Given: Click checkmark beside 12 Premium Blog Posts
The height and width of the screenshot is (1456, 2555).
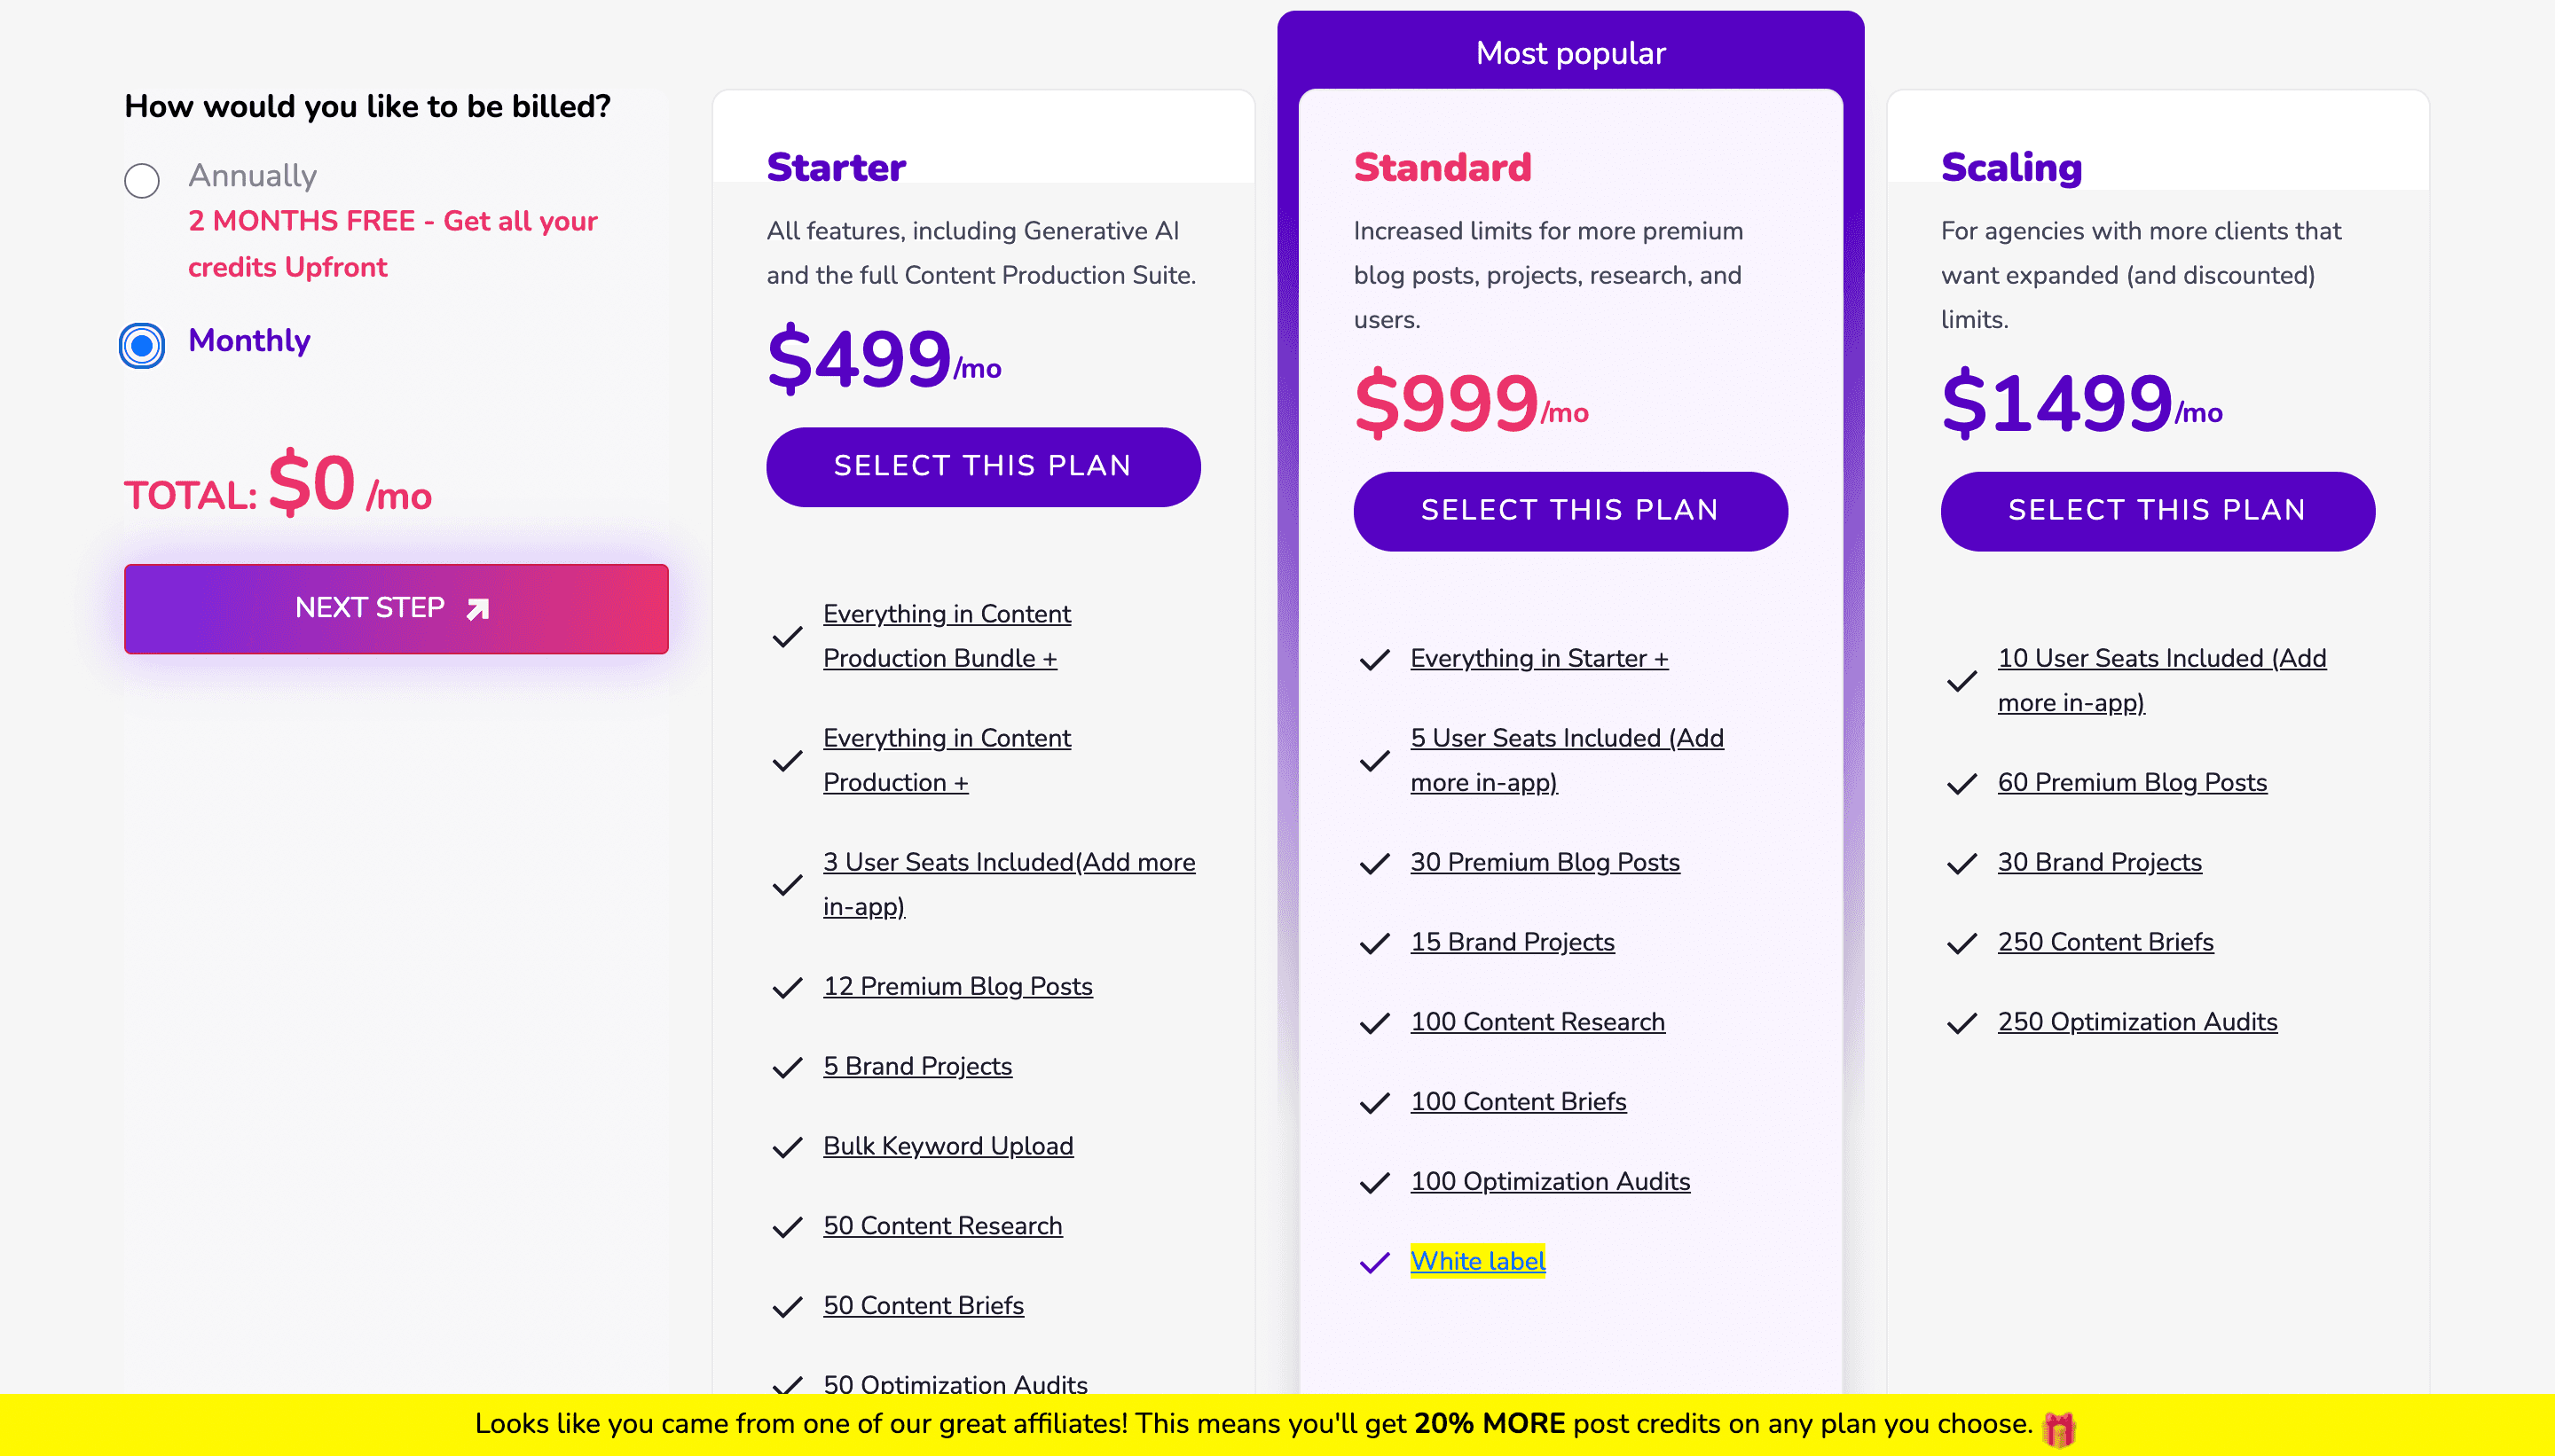Looking at the screenshot, I should tap(787, 988).
